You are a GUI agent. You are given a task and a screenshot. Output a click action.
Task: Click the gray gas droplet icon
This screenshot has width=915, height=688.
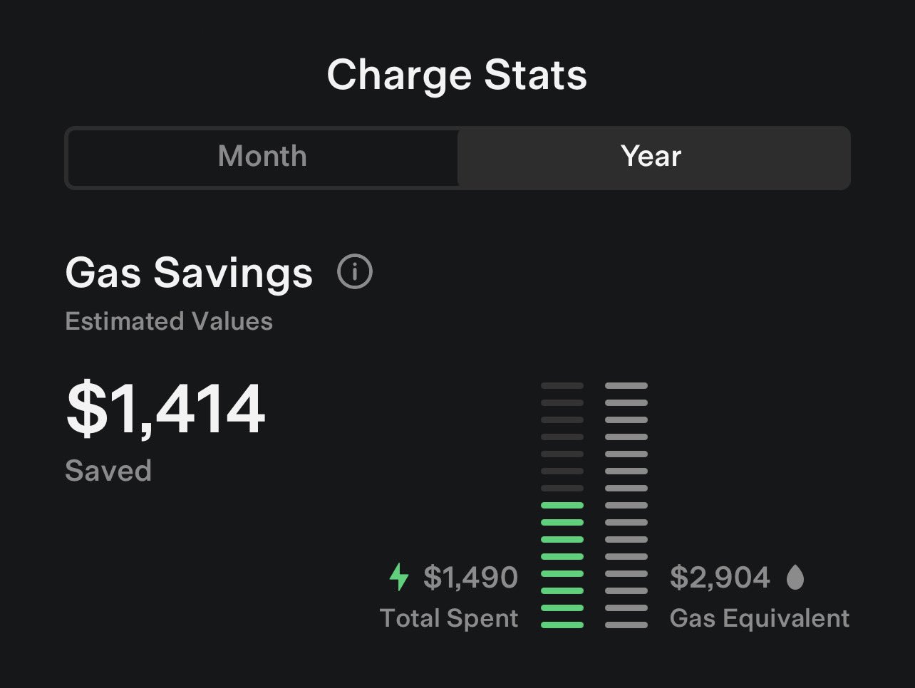pyautogui.click(x=796, y=577)
